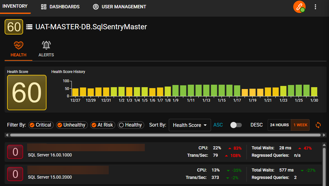This screenshot has height=186, width=329.
Task: Click the red 0 score badge for SQL Server 15.00.2000
Action: [x=15, y=174]
